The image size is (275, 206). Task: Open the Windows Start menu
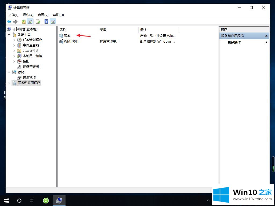(6, 200)
